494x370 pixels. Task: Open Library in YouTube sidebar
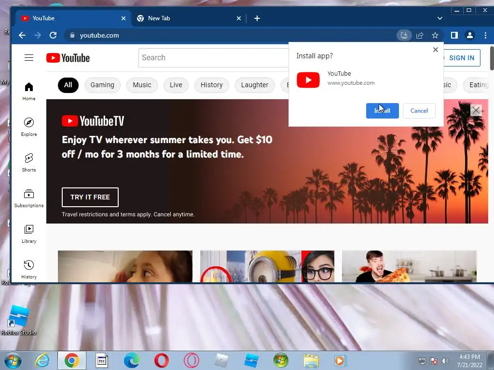point(29,234)
